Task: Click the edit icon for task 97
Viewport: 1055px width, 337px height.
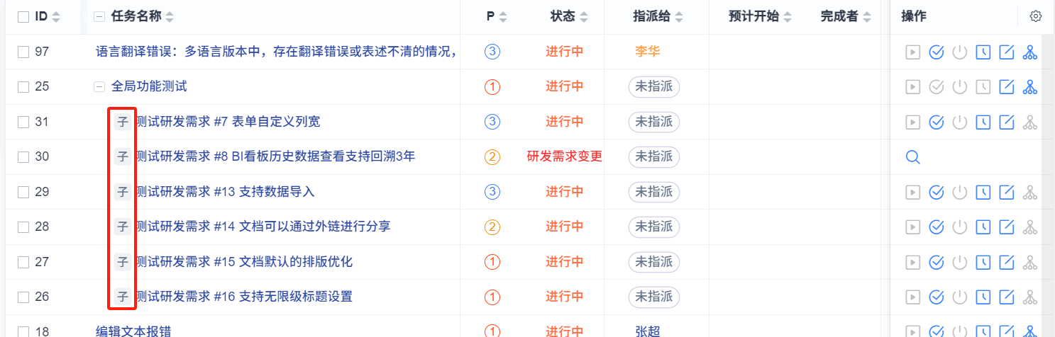Action: pos(1006,52)
